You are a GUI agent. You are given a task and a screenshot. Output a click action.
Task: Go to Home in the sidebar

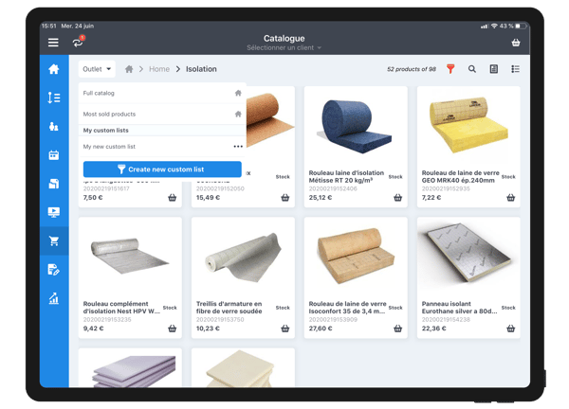pyautogui.click(x=54, y=69)
